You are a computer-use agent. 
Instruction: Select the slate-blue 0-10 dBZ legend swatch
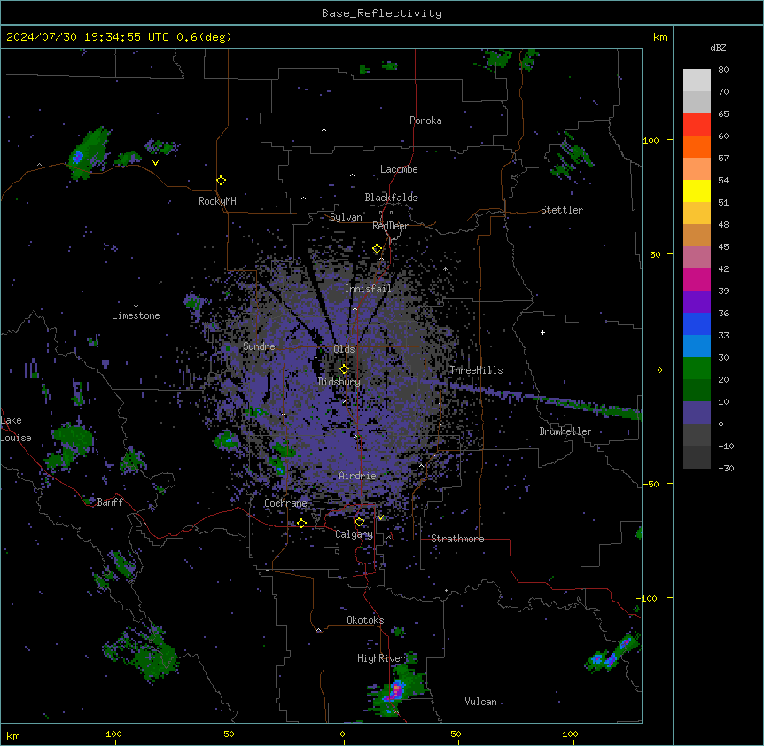pyautogui.click(x=697, y=413)
